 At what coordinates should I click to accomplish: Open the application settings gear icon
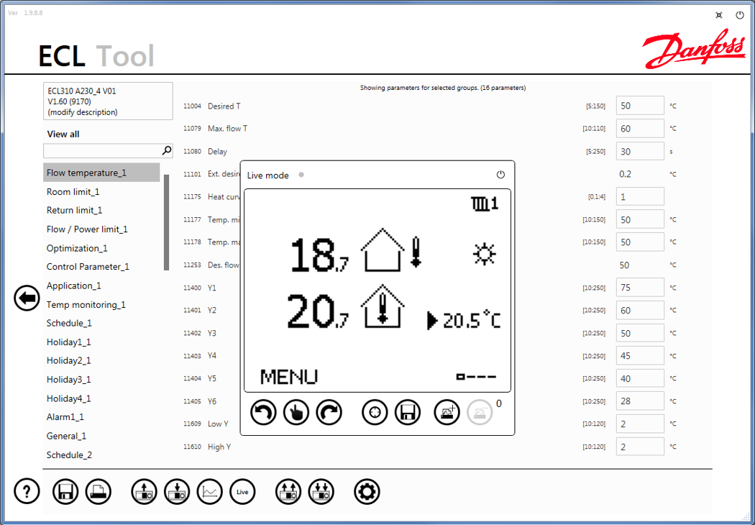367,491
